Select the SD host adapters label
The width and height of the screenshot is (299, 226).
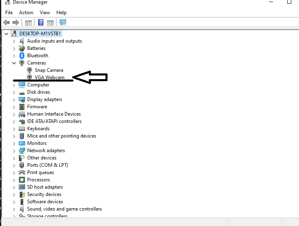point(45,187)
